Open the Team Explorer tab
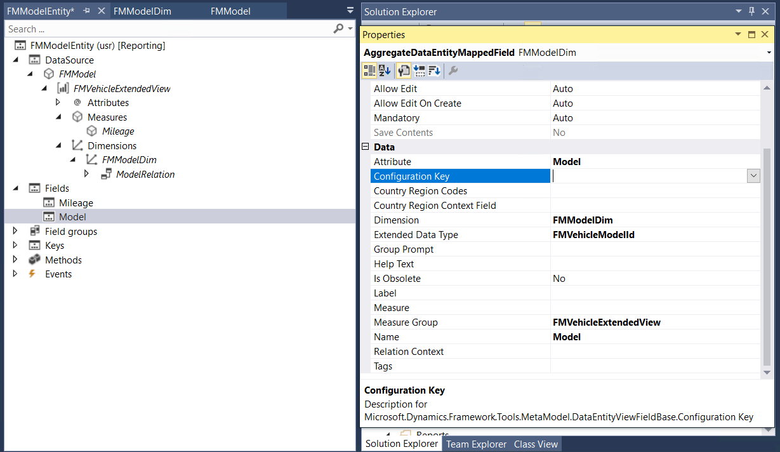 pyautogui.click(x=476, y=444)
